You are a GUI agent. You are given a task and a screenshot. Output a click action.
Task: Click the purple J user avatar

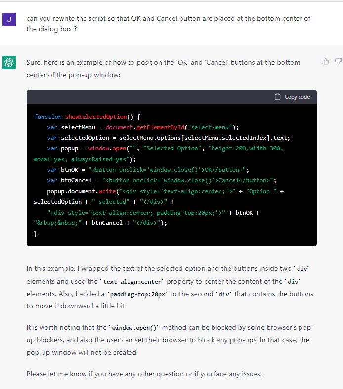click(9, 20)
